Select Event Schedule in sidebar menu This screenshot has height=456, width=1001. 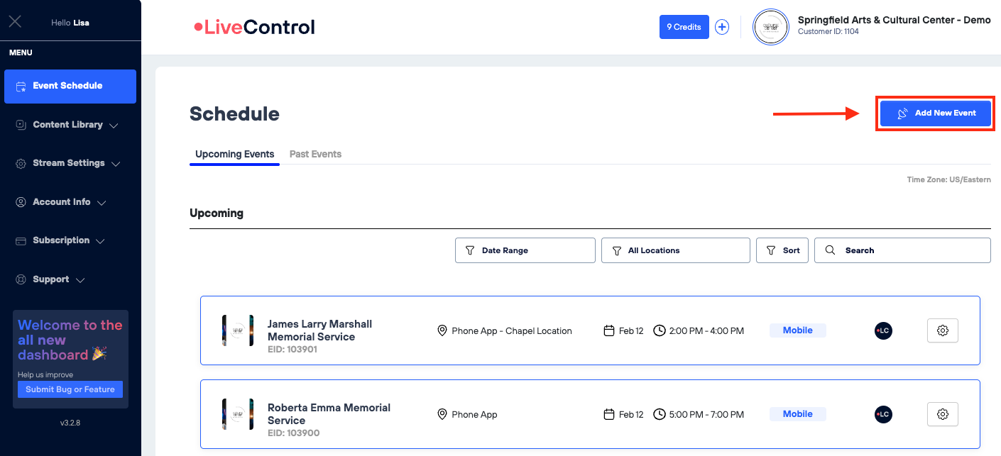tap(70, 86)
